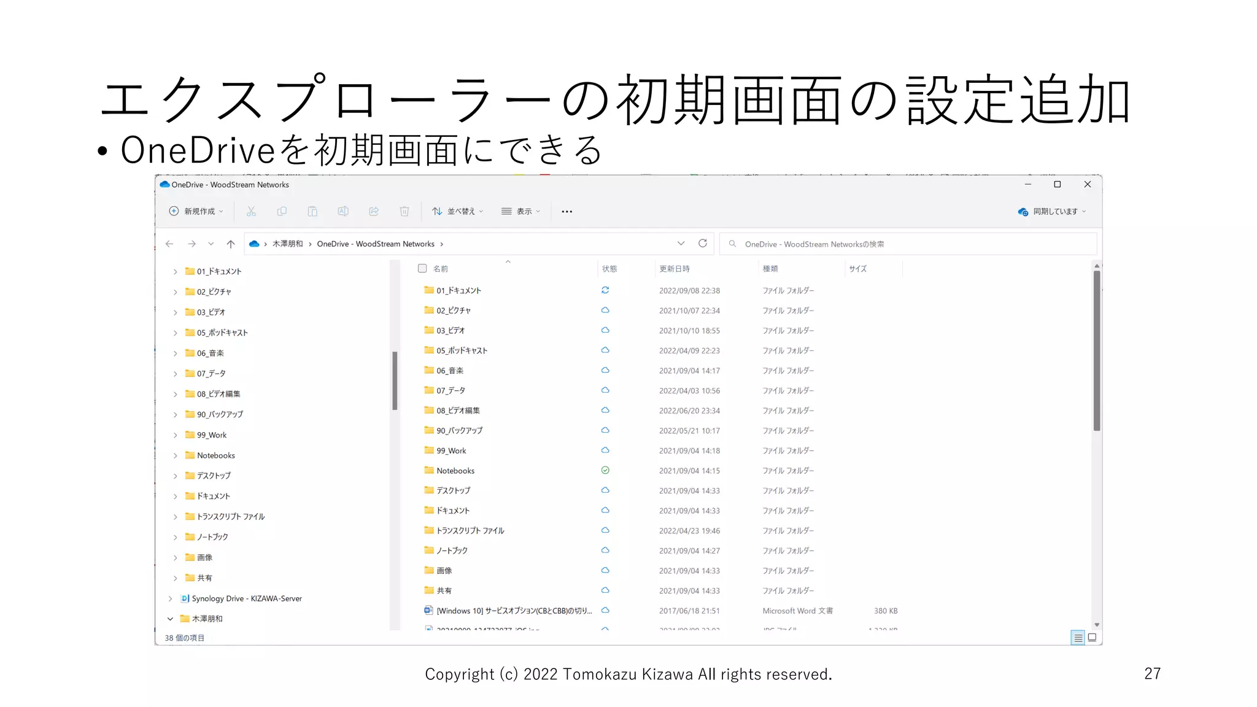
Task: Expand トランスクリプト ファイル in navigation tree
Action: click(175, 517)
